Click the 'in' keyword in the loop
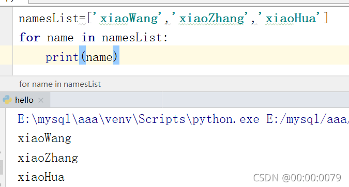This screenshot has height=187, width=349. (x=88, y=37)
